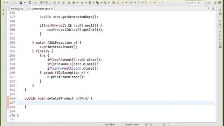224x126 pixels.
Task: Click the '167:9' cursor position indicator
Action: 148,125
